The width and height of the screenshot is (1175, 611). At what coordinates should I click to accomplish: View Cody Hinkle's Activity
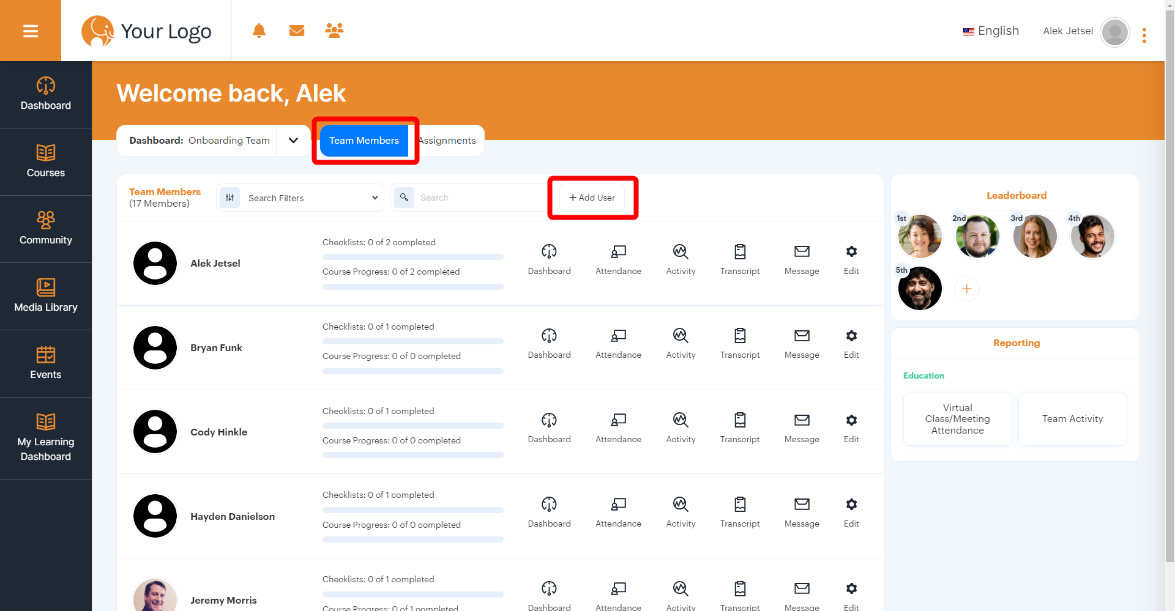(681, 428)
